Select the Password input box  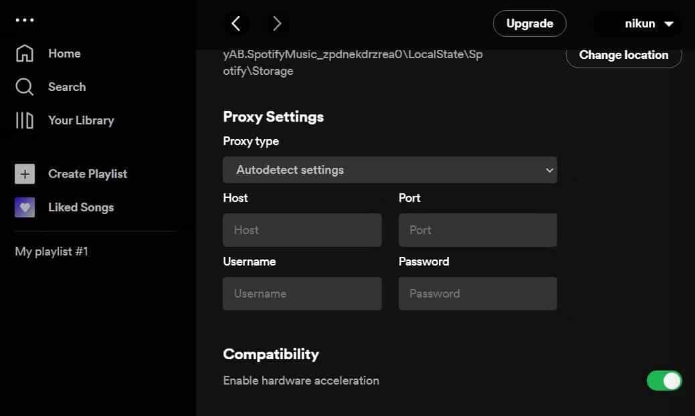pos(478,294)
